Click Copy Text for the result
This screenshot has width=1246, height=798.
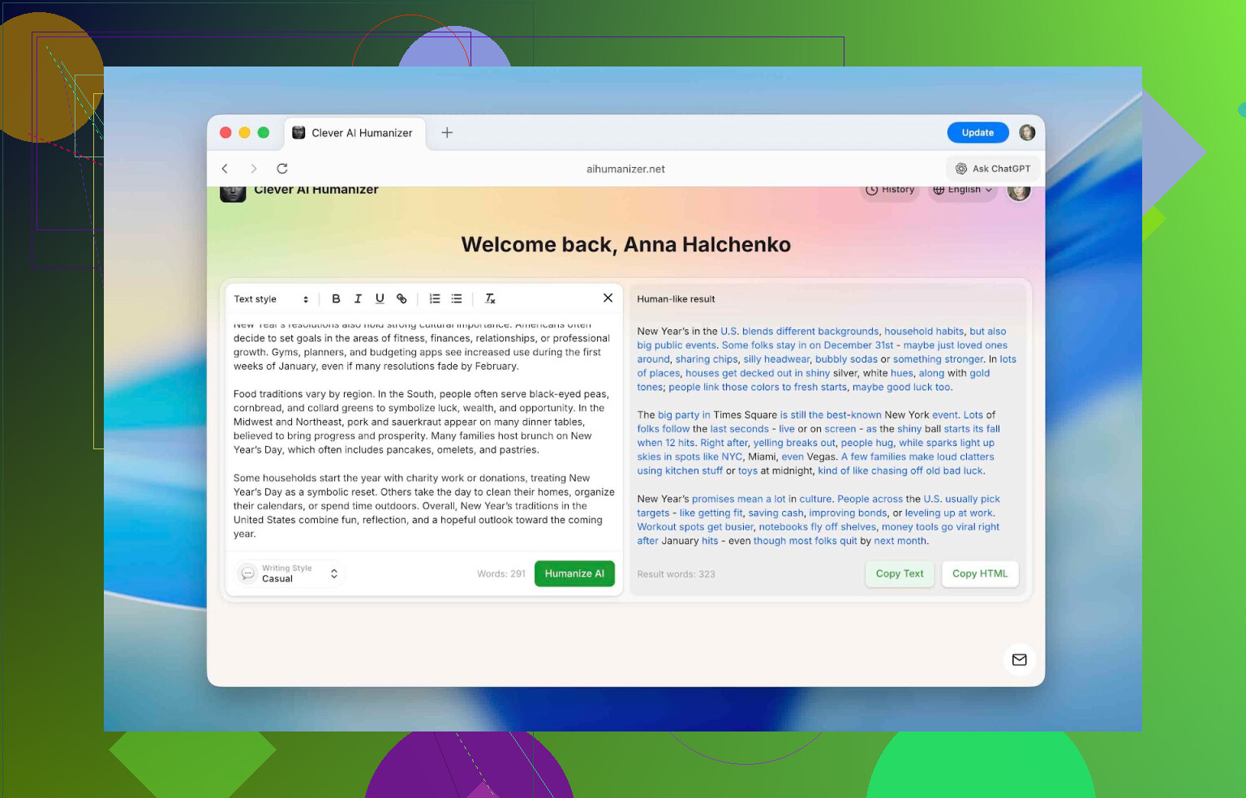point(899,573)
